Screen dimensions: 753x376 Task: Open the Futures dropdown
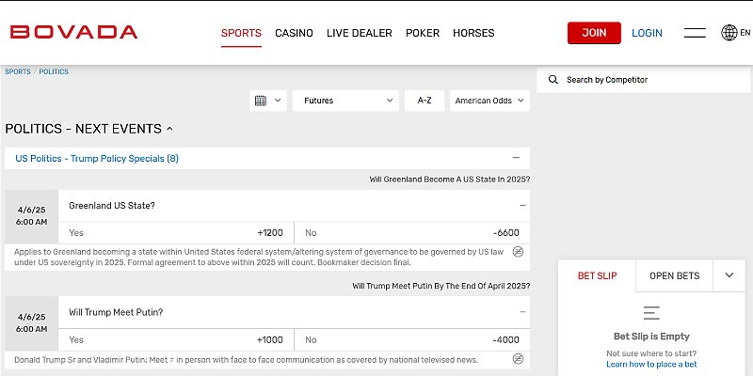(345, 101)
